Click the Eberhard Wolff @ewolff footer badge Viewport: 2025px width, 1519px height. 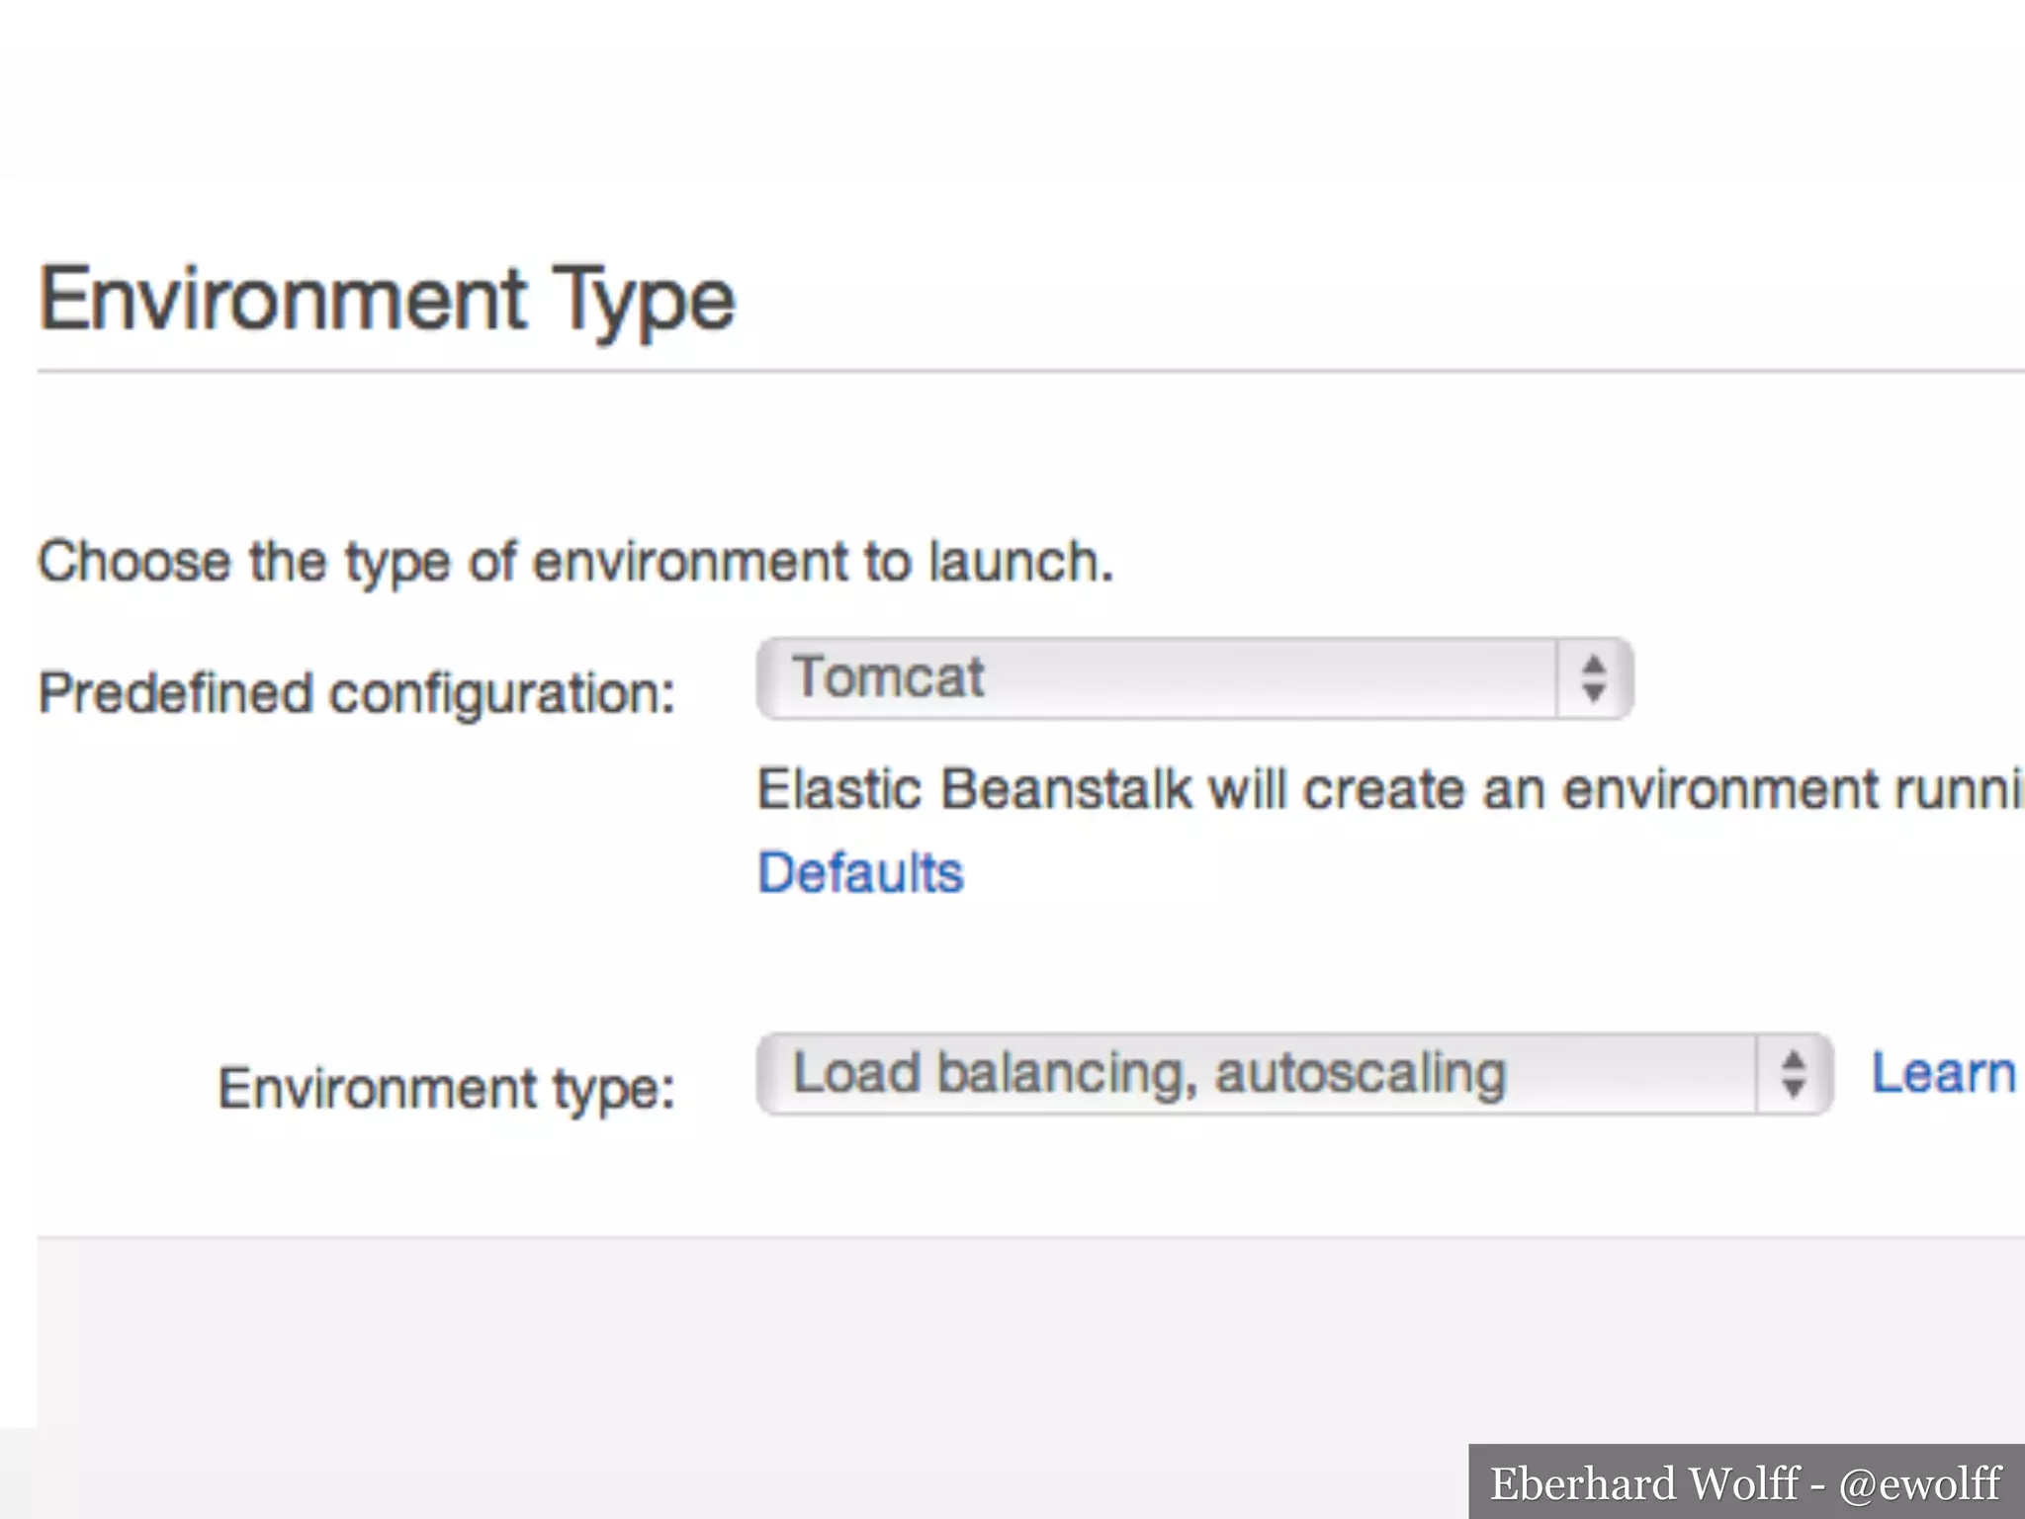pyautogui.click(x=1746, y=1482)
